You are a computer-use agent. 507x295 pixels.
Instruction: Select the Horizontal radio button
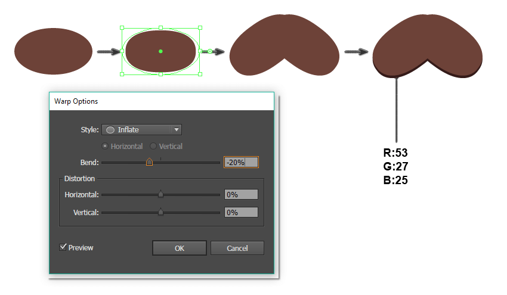106,146
